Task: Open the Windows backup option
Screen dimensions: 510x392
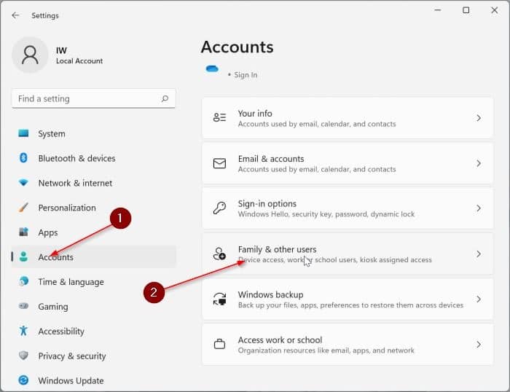Action: coord(348,299)
